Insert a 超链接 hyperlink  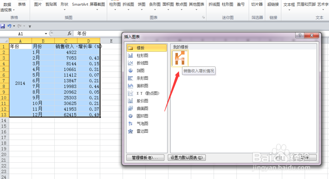pos(273,5)
